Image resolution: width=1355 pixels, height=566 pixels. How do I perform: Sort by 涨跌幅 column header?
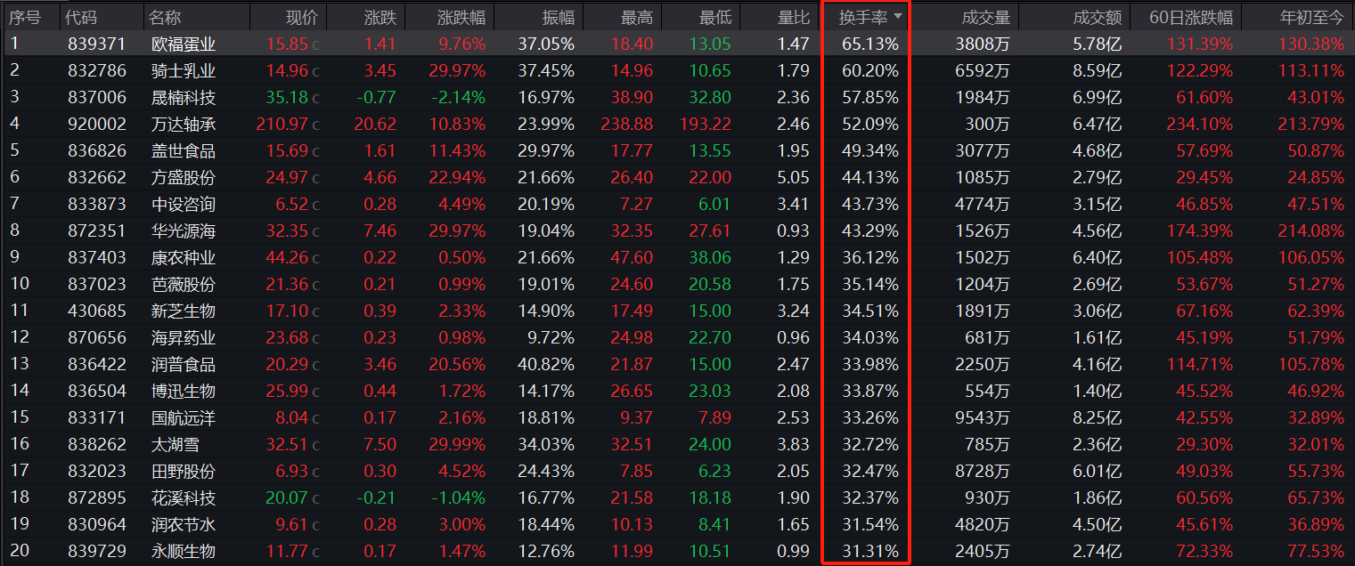click(x=461, y=17)
